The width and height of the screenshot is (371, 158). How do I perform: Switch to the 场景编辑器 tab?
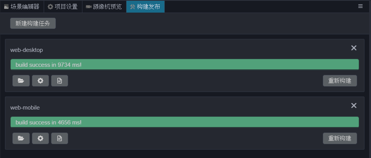(x=22, y=6)
